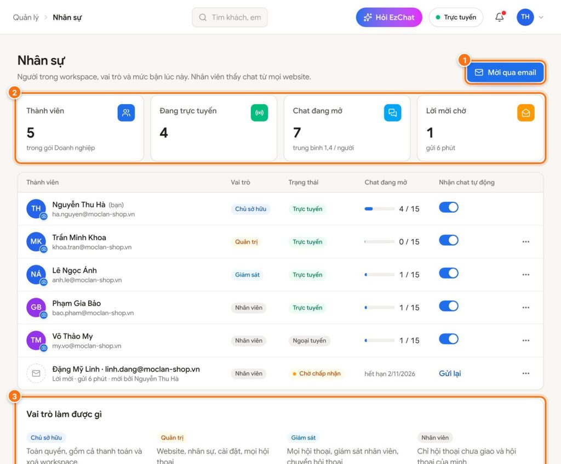
Task: Click the Chat đang mở messages icon
Action: 392,113
